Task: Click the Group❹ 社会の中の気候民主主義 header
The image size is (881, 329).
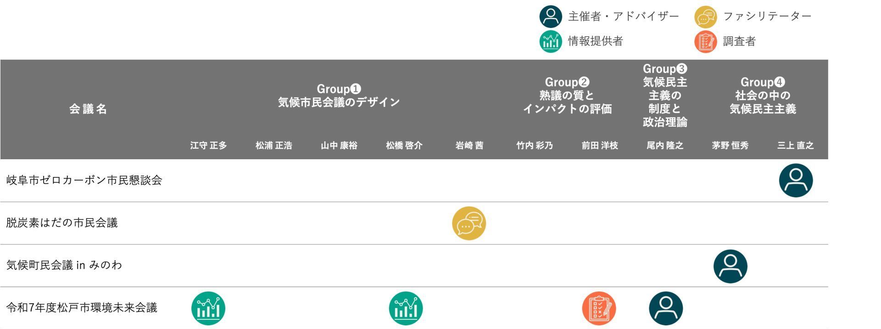Action: point(763,95)
